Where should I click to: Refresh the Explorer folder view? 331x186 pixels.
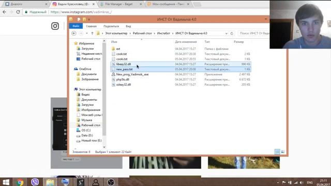pos(232,33)
